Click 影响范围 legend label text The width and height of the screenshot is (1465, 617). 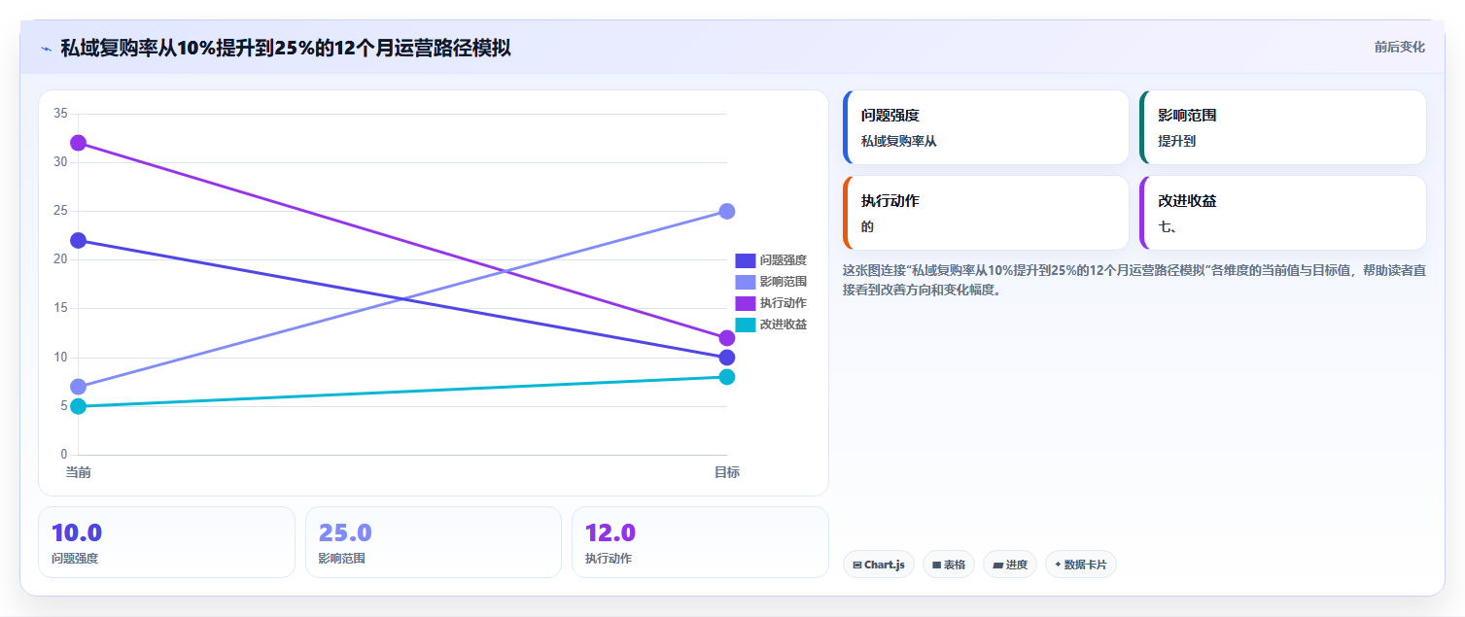click(784, 282)
